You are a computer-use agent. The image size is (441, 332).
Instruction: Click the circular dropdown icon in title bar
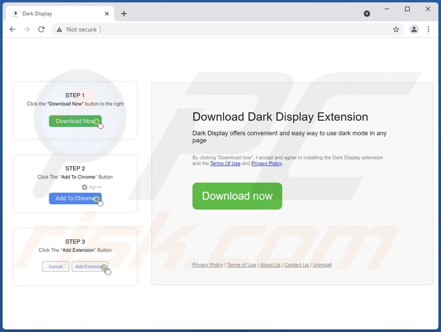[x=367, y=13]
